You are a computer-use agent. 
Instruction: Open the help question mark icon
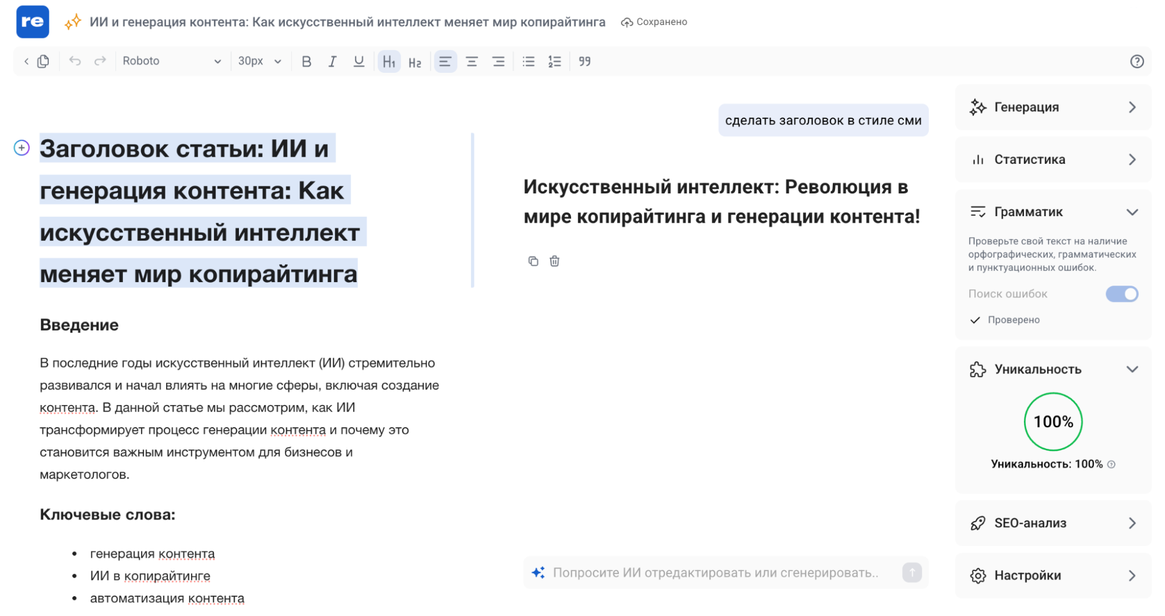[x=1136, y=62]
